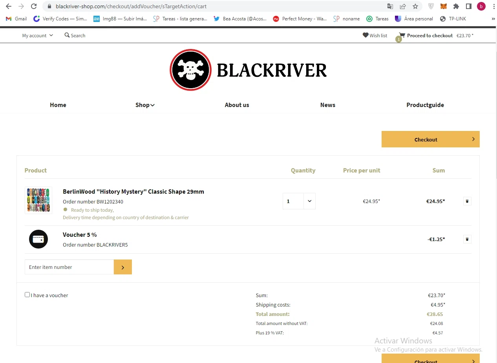Submit the item number arrow button
The width and height of the screenshot is (497, 363).
click(x=123, y=267)
